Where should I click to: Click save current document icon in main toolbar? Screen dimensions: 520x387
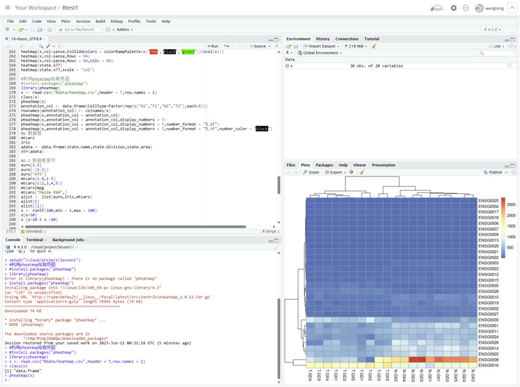coord(33,30)
